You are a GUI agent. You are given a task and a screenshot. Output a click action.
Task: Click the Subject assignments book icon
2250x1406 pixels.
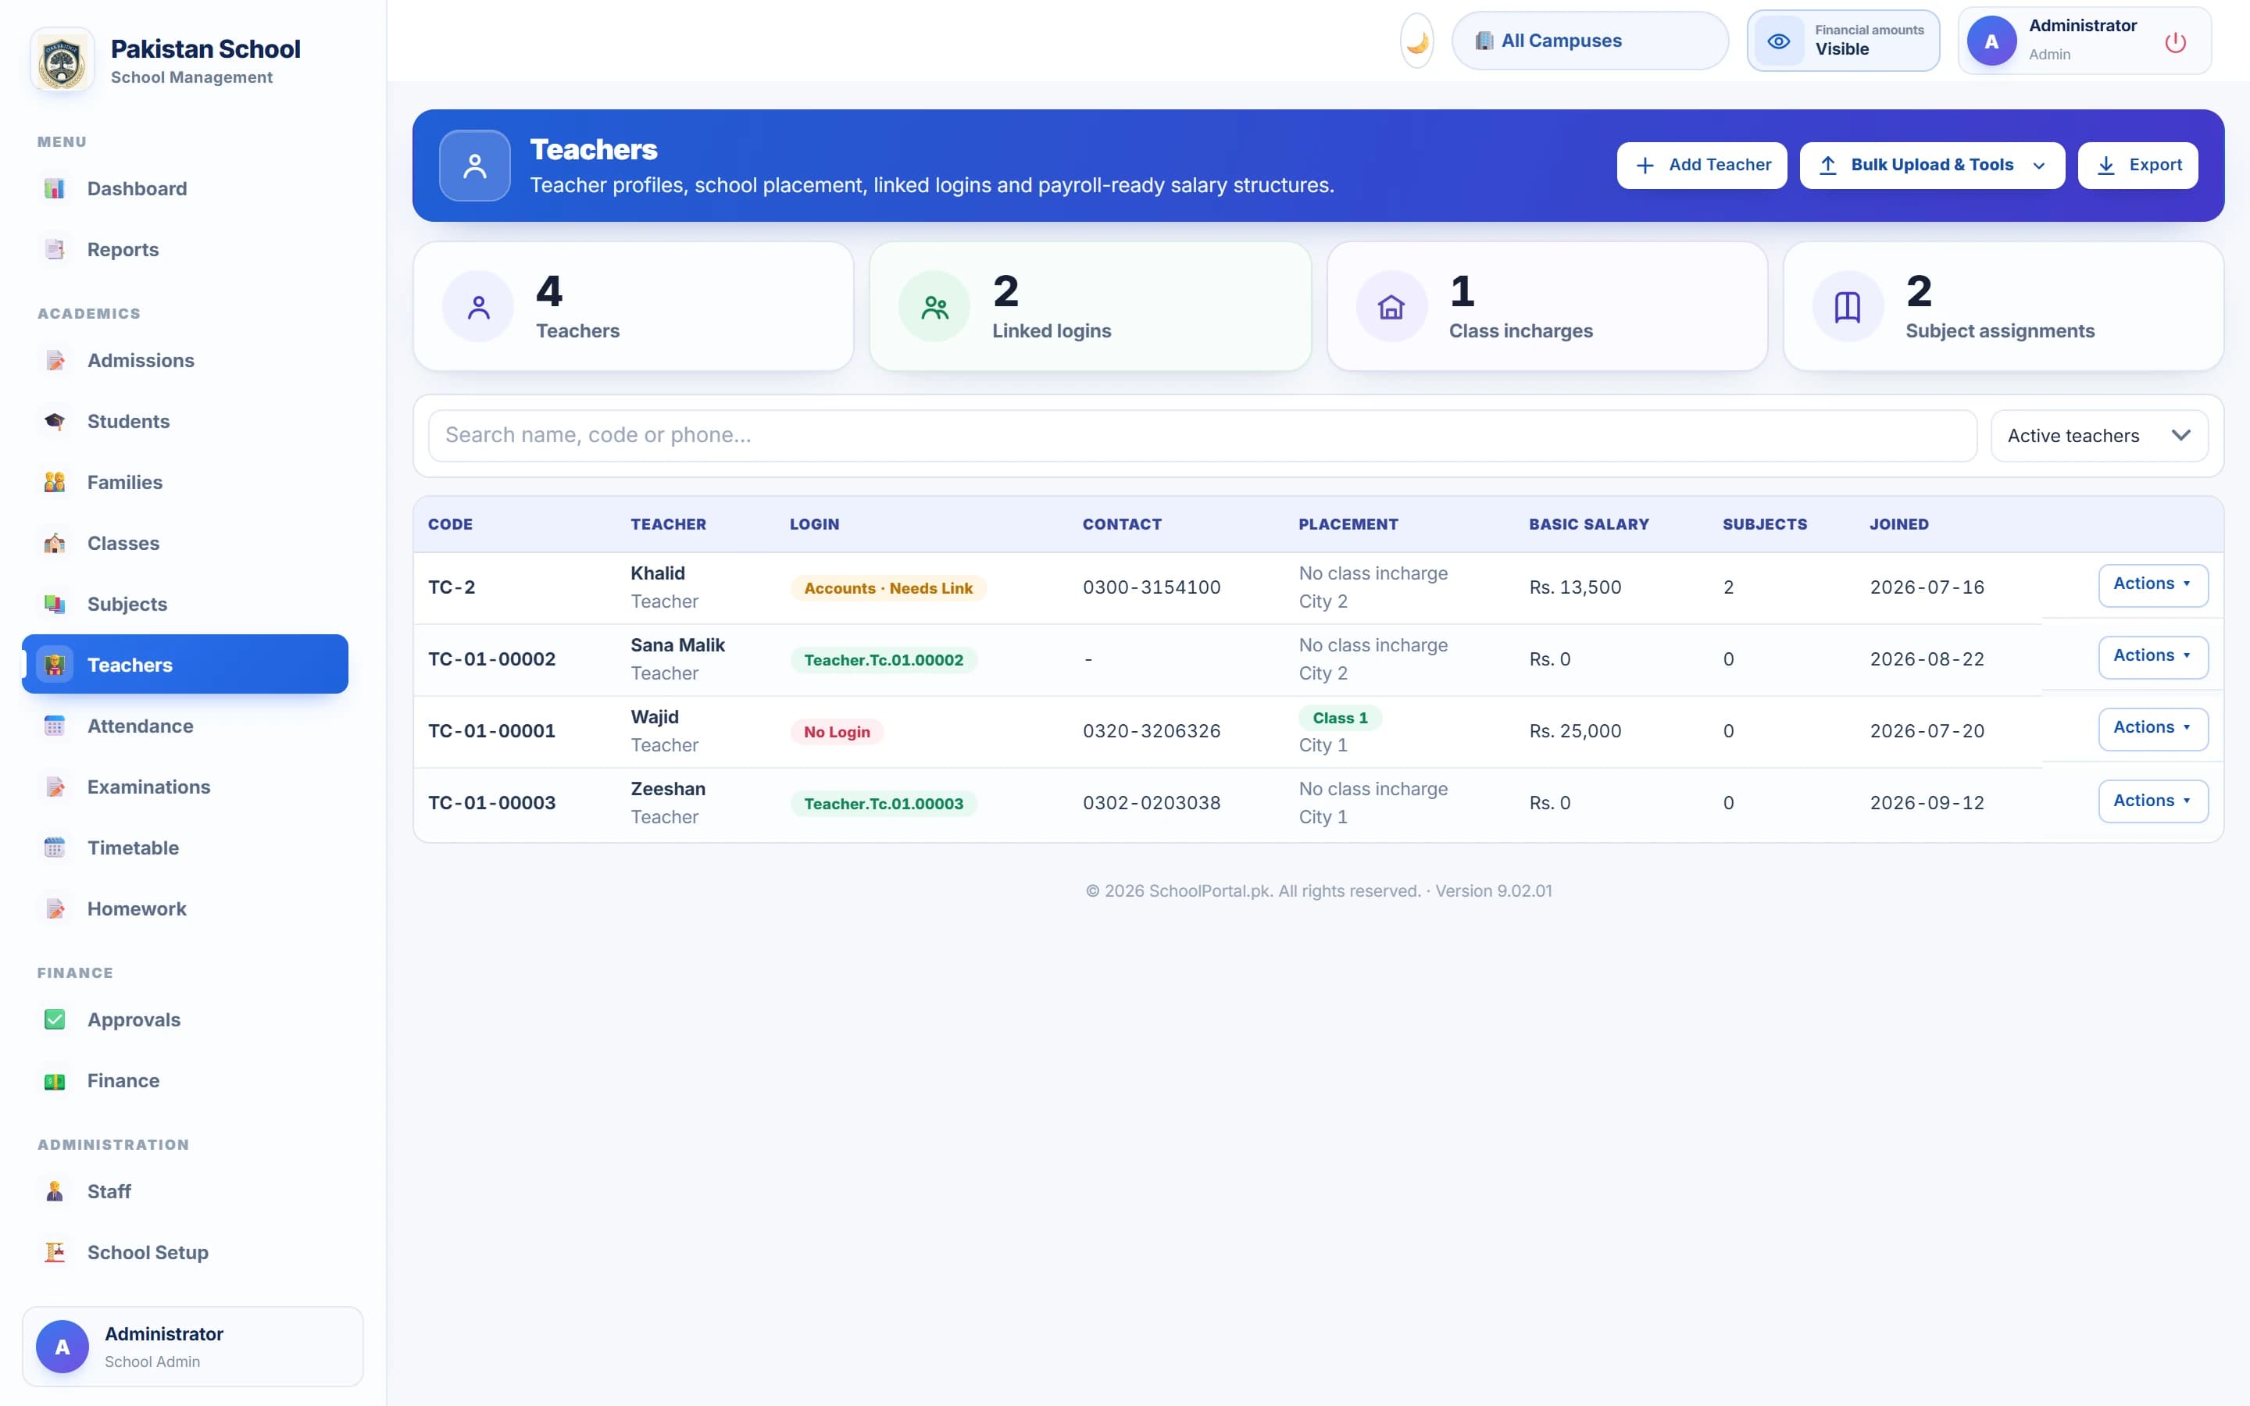(1848, 306)
